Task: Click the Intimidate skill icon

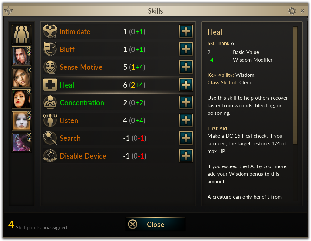Action: tap(50, 32)
